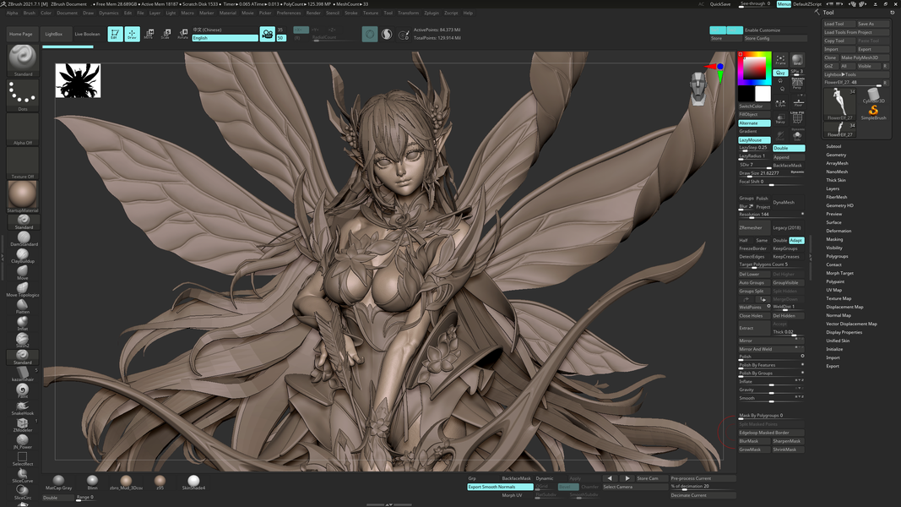This screenshot has width=901, height=507.
Task: Open the Alpha Off selector
Action: point(23,129)
